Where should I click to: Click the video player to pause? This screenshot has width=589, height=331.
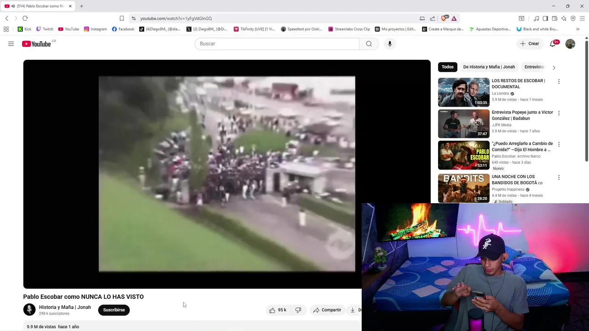(x=227, y=174)
